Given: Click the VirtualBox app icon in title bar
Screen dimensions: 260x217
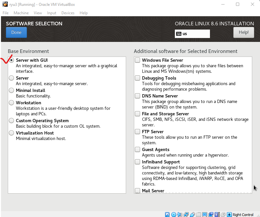Looking at the screenshot, I should tap(5, 4).
